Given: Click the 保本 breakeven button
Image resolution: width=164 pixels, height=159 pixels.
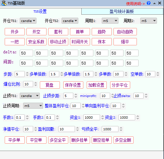Looking at the screenshot, I should coord(102,42).
